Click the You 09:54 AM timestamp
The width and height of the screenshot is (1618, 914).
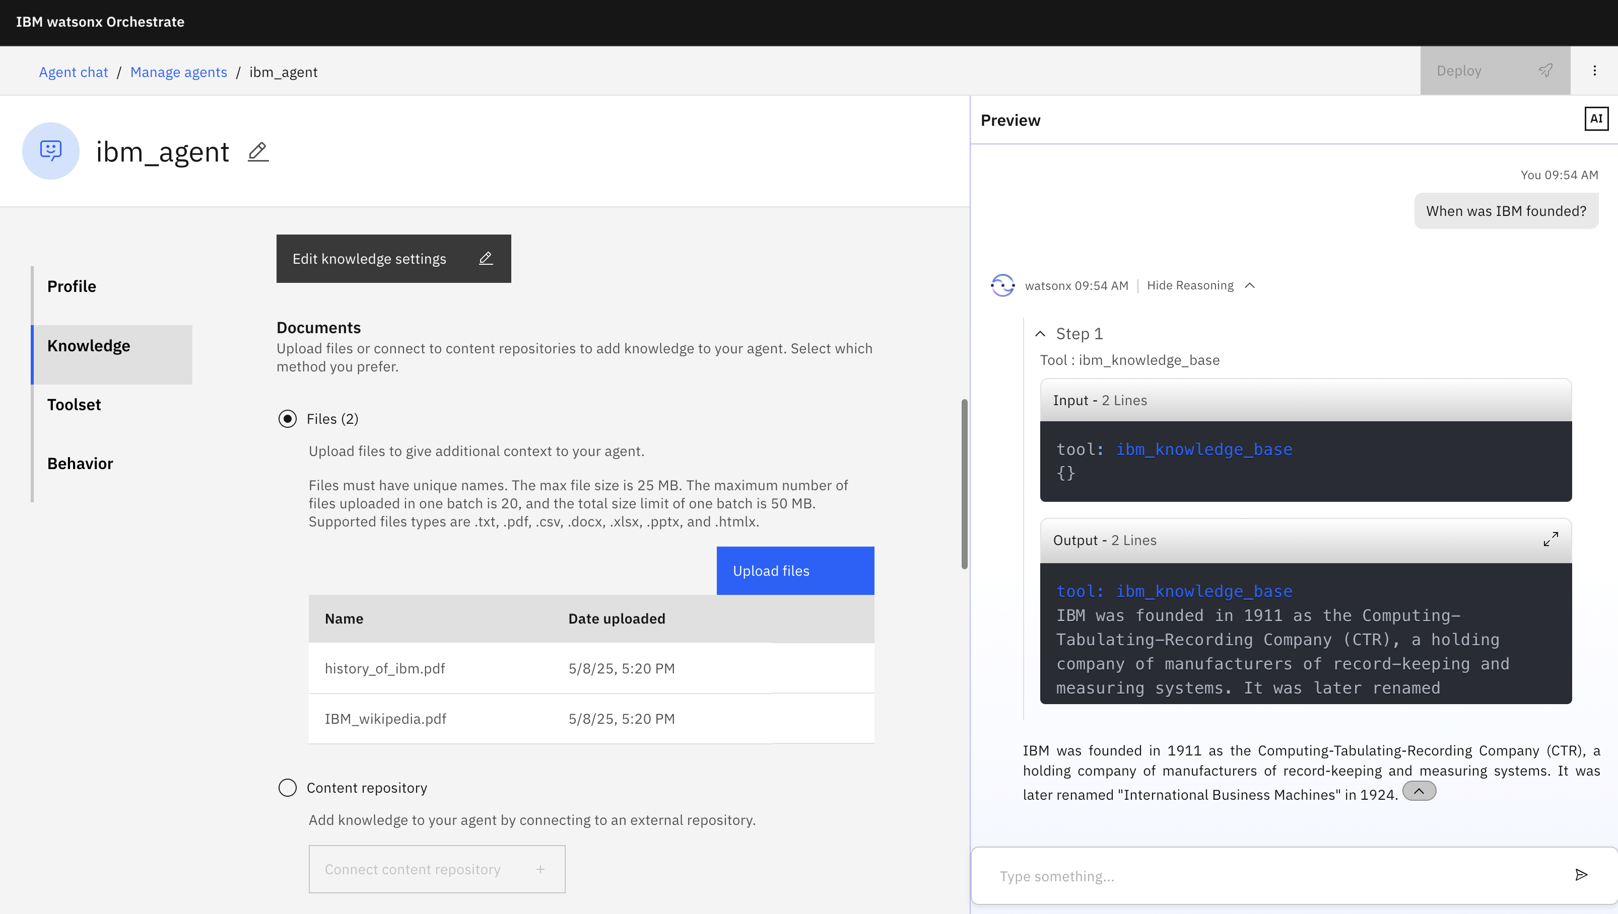tap(1559, 175)
